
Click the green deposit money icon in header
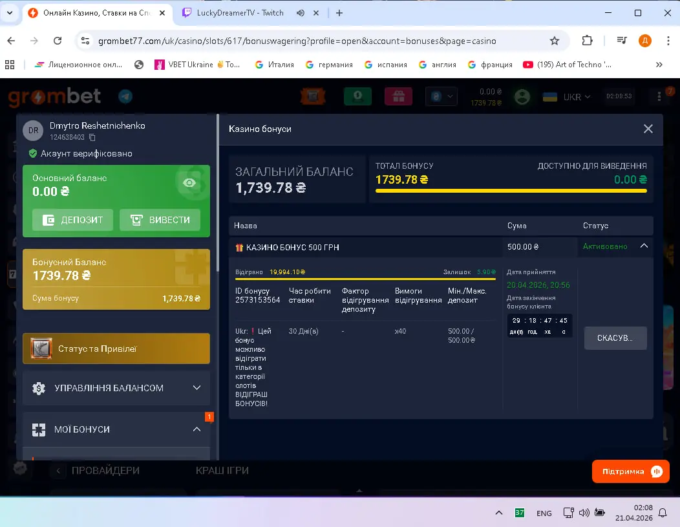(x=357, y=96)
